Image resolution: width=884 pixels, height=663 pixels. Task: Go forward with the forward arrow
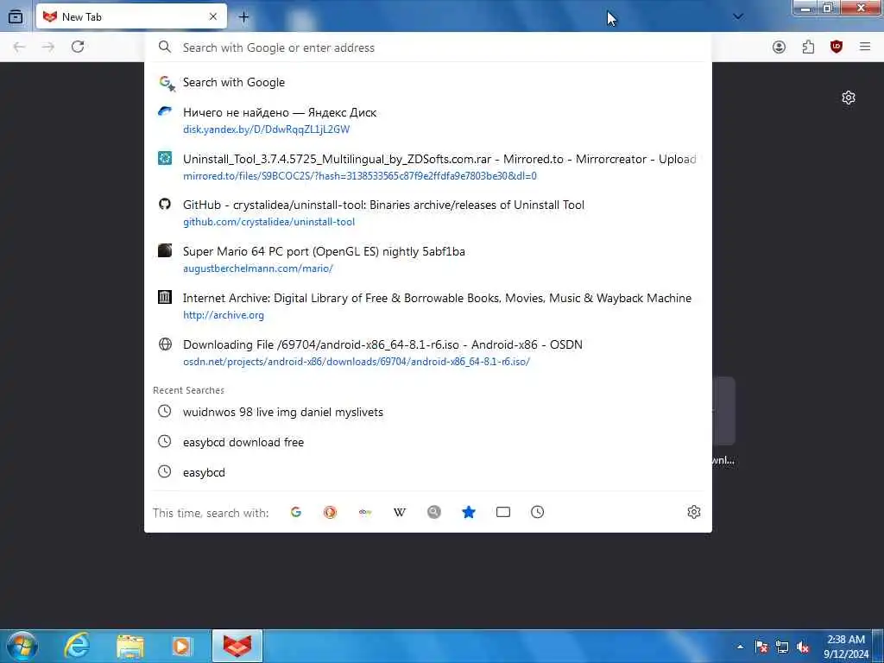[48, 47]
